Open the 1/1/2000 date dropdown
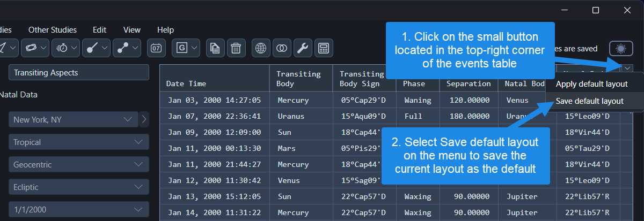Screen dimensions: 644x221 (x=79, y=210)
